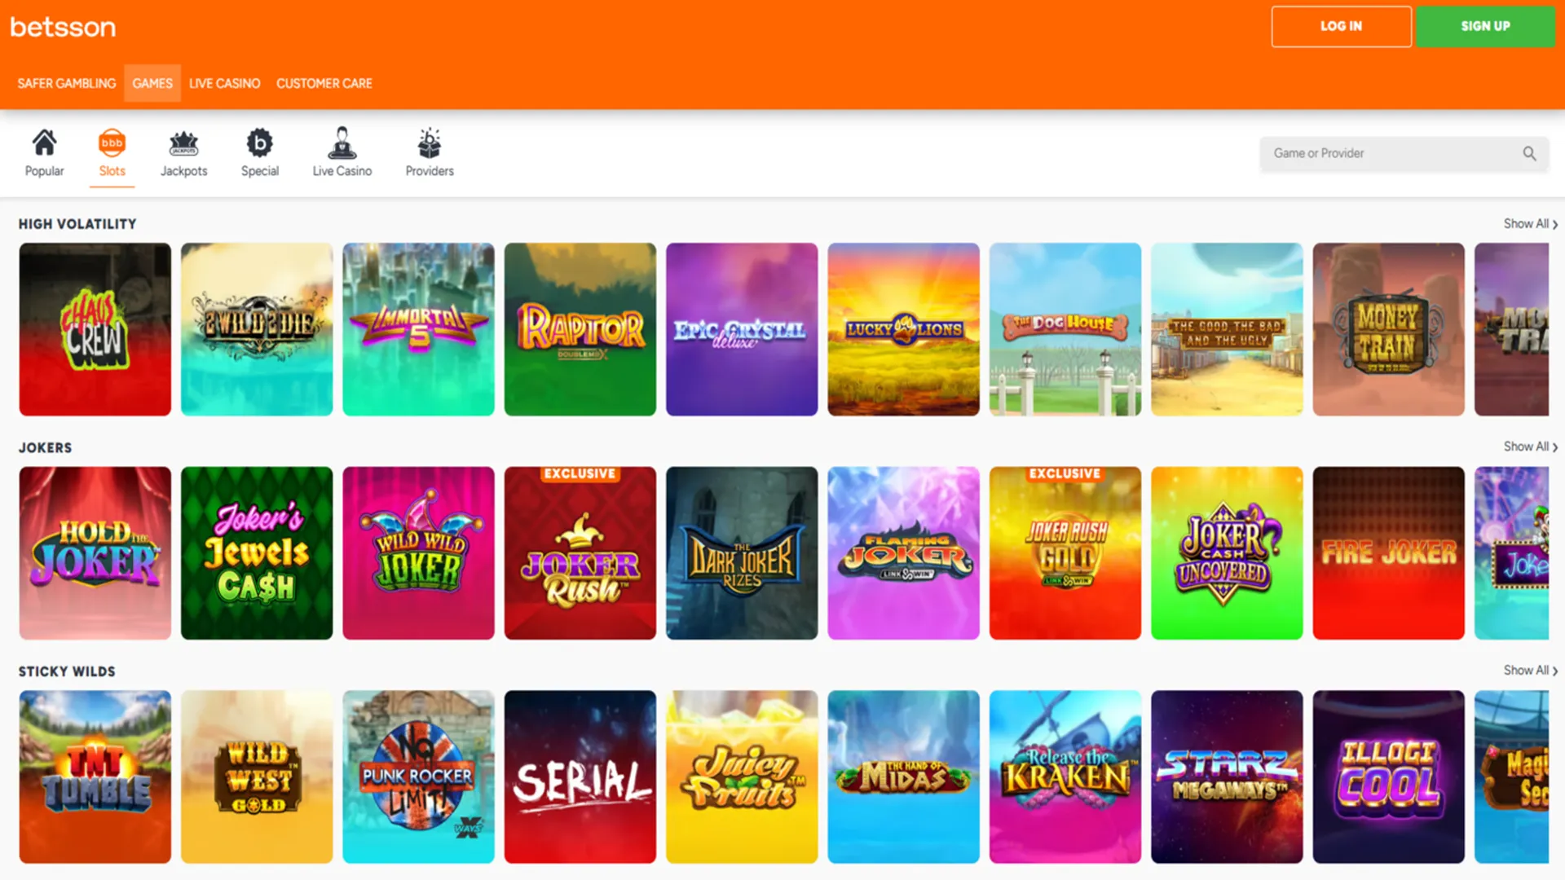Open the CUSTOMER CARE page
The width and height of the screenshot is (1565, 880).
pyautogui.click(x=324, y=82)
